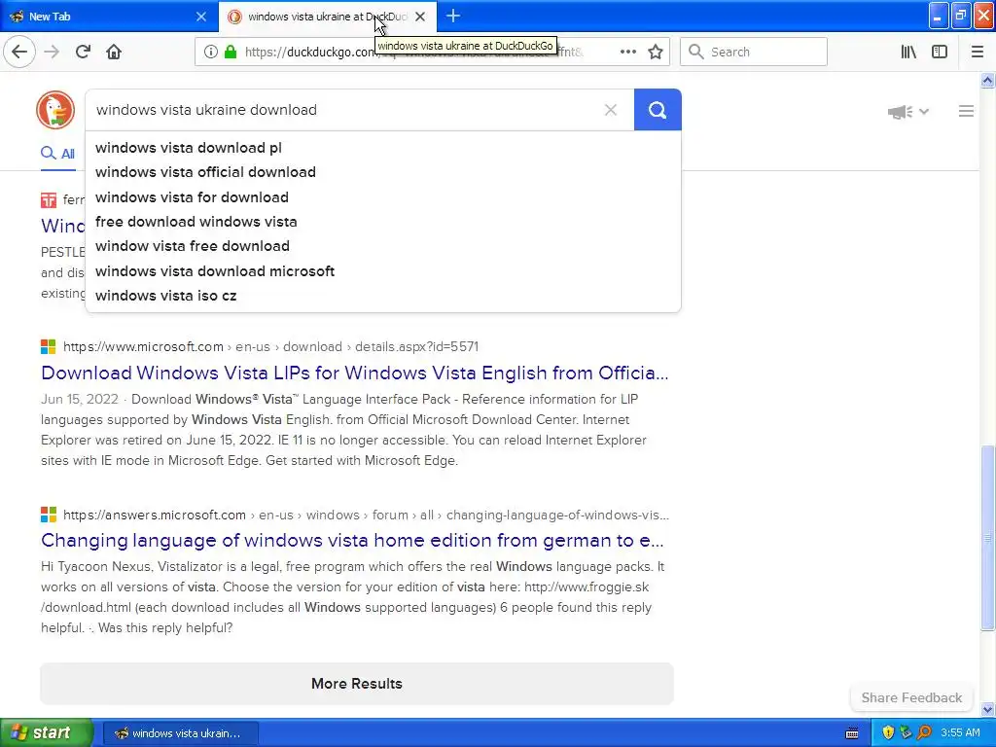Open the Firefox Library icon
The width and height of the screenshot is (996, 747).
(908, 53)
